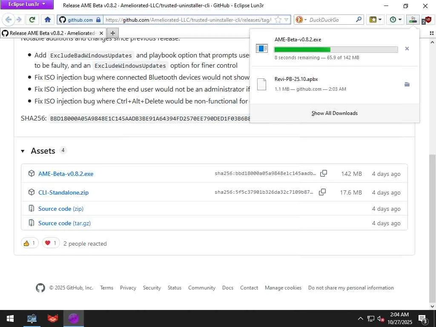Download Source code (tar.gz)

pyautogui.click(x=65, y=223)
